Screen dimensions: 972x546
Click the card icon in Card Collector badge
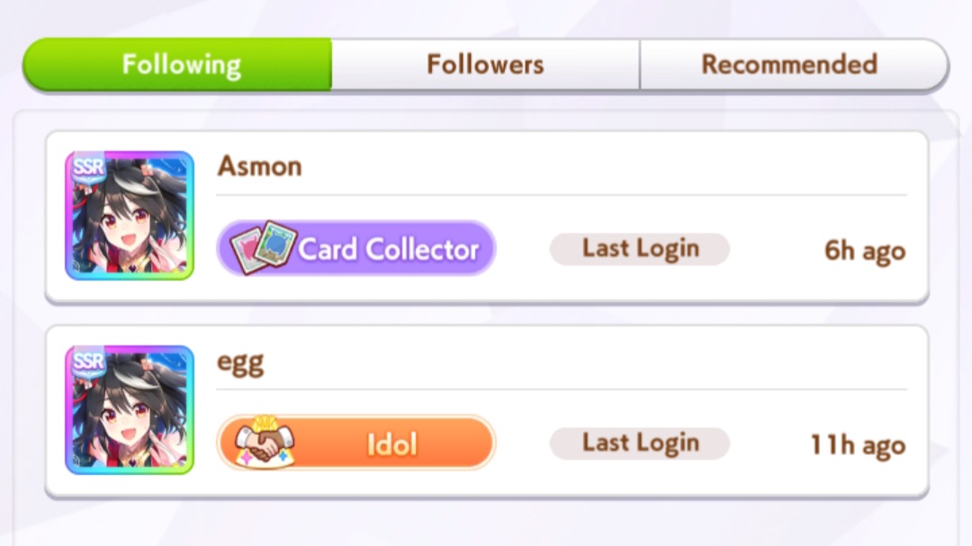pyautogui.click(x=263, y=247)
